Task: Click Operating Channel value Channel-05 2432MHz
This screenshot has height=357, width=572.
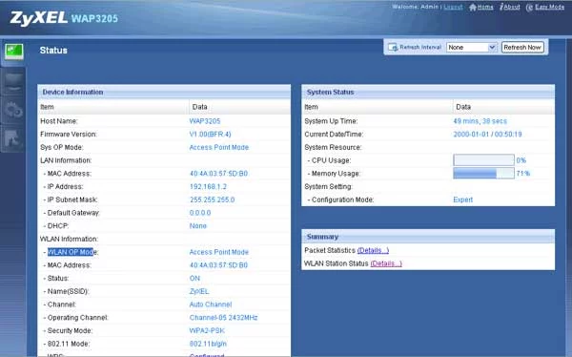Action: pos(223,318)
